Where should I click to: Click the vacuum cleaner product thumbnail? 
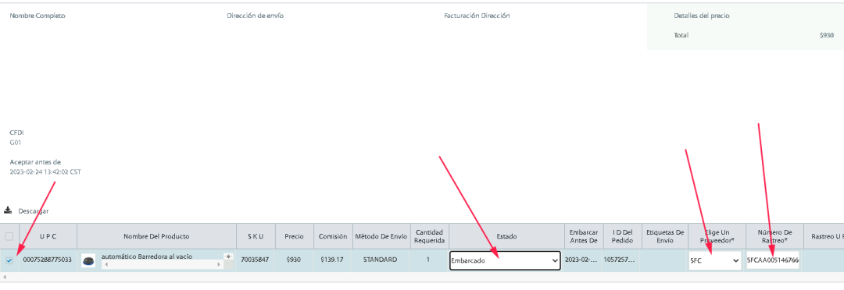pyautogui.click(x=88, y=260)
